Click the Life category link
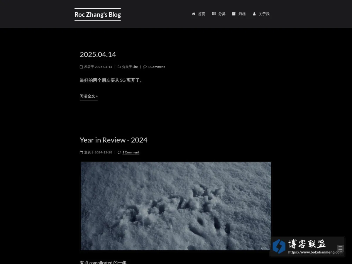352x264 pixels. click(135, 67)
